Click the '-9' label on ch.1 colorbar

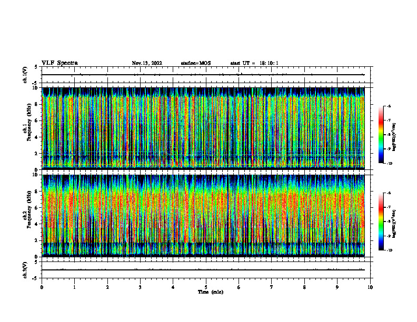389,149
